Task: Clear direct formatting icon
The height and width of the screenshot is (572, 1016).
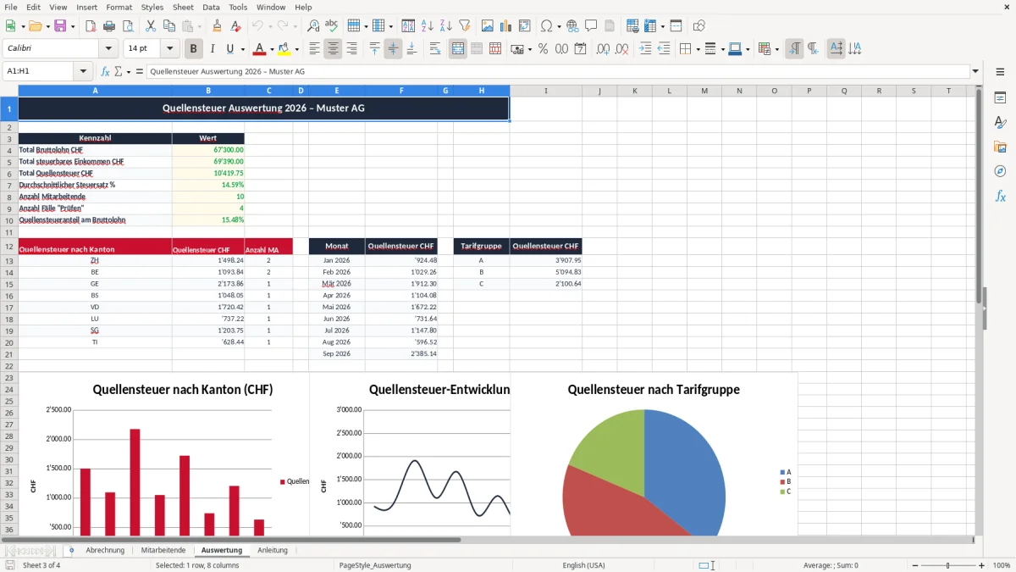Action: pos(236,26)
